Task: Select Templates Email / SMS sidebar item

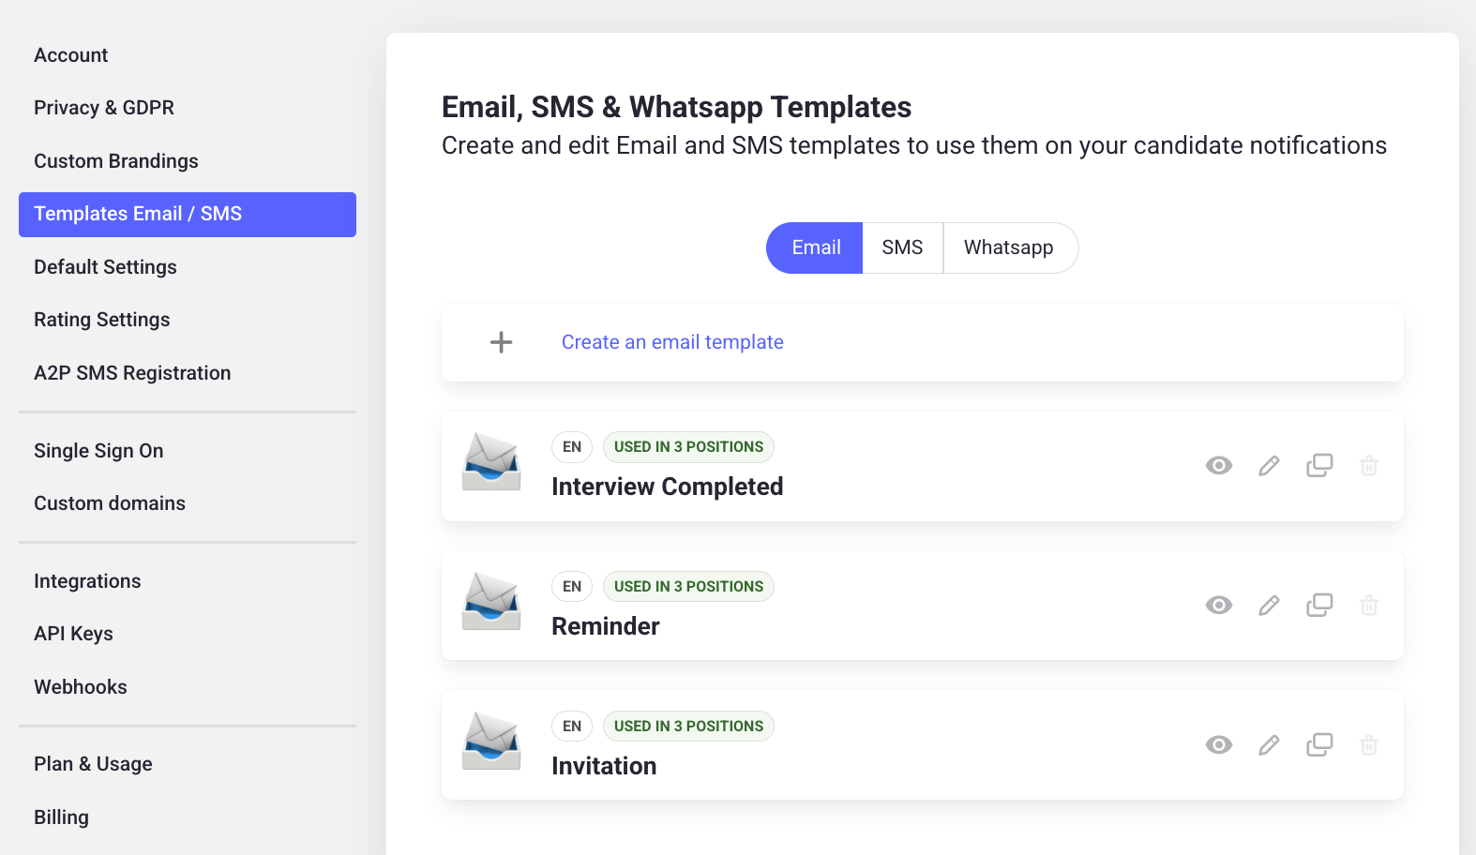Action: click(188, 215)
